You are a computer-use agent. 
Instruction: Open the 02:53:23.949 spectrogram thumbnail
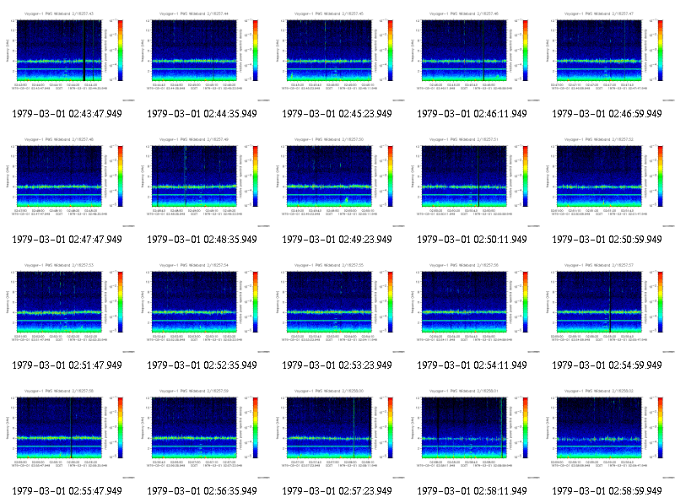[337, 306]
